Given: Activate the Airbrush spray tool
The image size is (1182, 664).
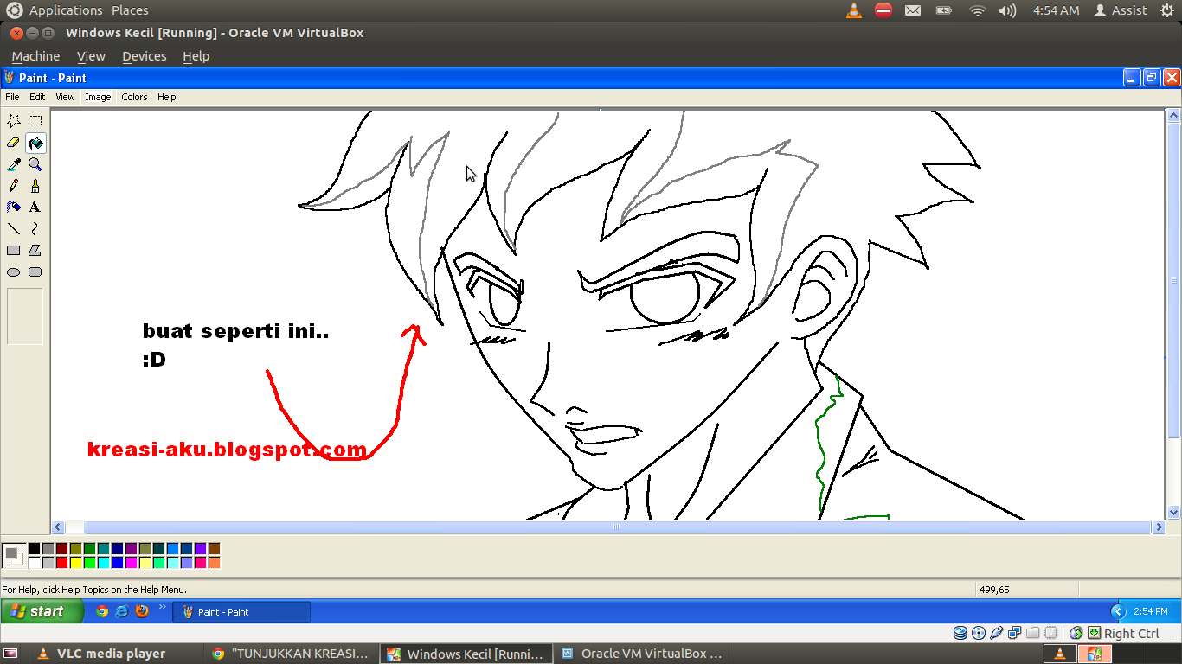Looking at the screenshot, I should click(14, 207).
